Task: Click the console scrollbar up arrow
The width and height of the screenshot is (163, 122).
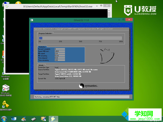Action: 109,11
